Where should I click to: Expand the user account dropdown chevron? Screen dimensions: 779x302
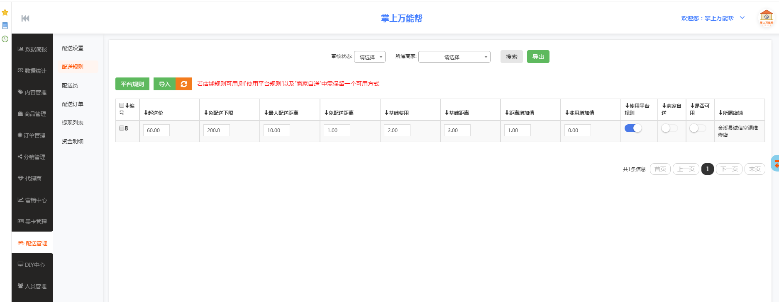(742, 18)
